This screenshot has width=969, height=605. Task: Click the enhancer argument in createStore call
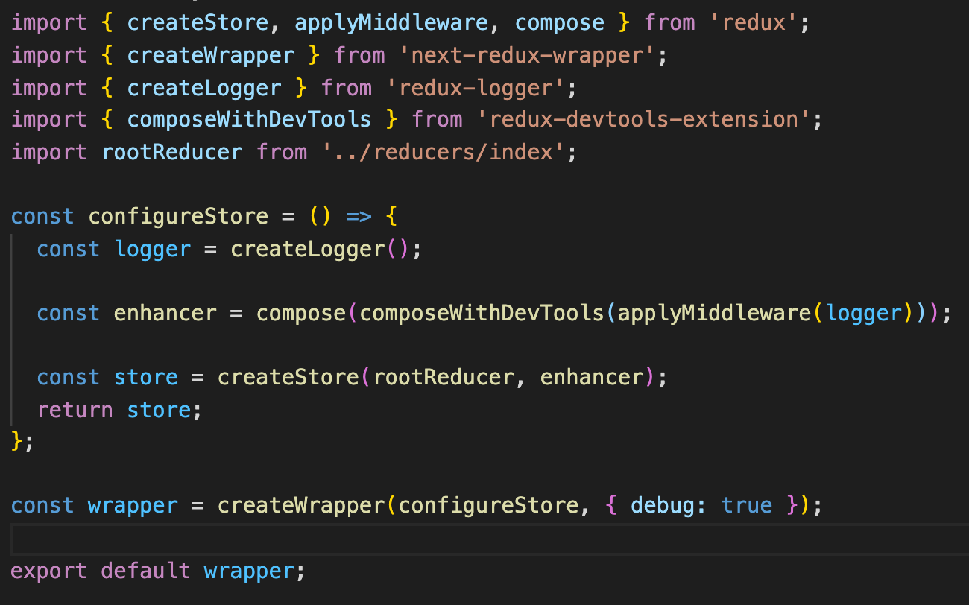tap(592, 377)
